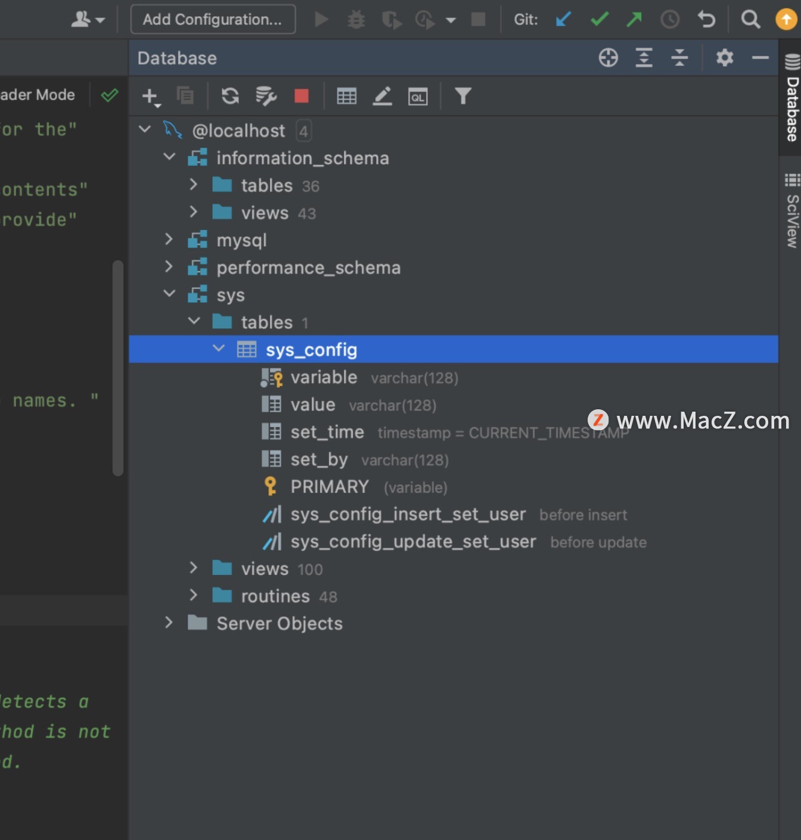Screen dimensions: 801x840
Task: Expand views 43 folder
Action: 193,211
